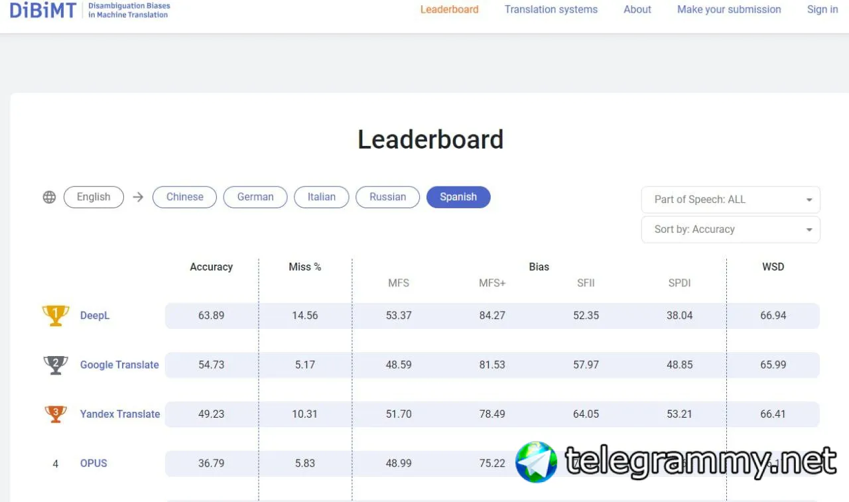The height and width of the screenshot is (502, 849).
Task: Open the Part of Speech dropdown
Action: [x=731, y=200]
